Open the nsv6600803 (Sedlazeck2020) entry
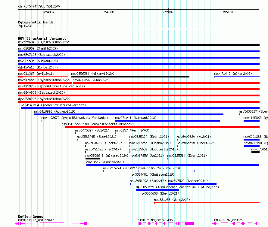This screenshot has width=268, height=227. [x=42, y=92]
